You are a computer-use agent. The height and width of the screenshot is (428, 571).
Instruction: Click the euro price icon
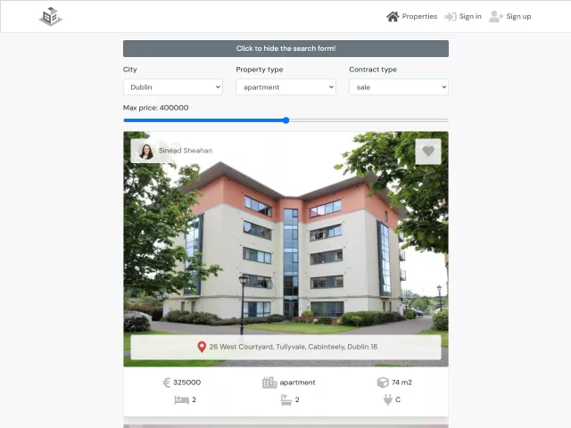point(166,383)
